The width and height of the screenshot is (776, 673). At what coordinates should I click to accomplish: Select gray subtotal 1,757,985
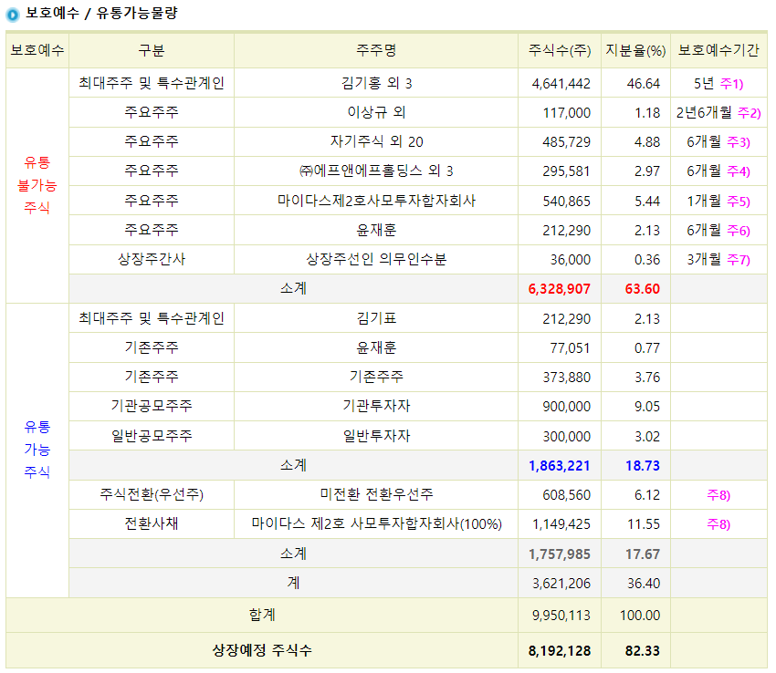pos(560,554)
